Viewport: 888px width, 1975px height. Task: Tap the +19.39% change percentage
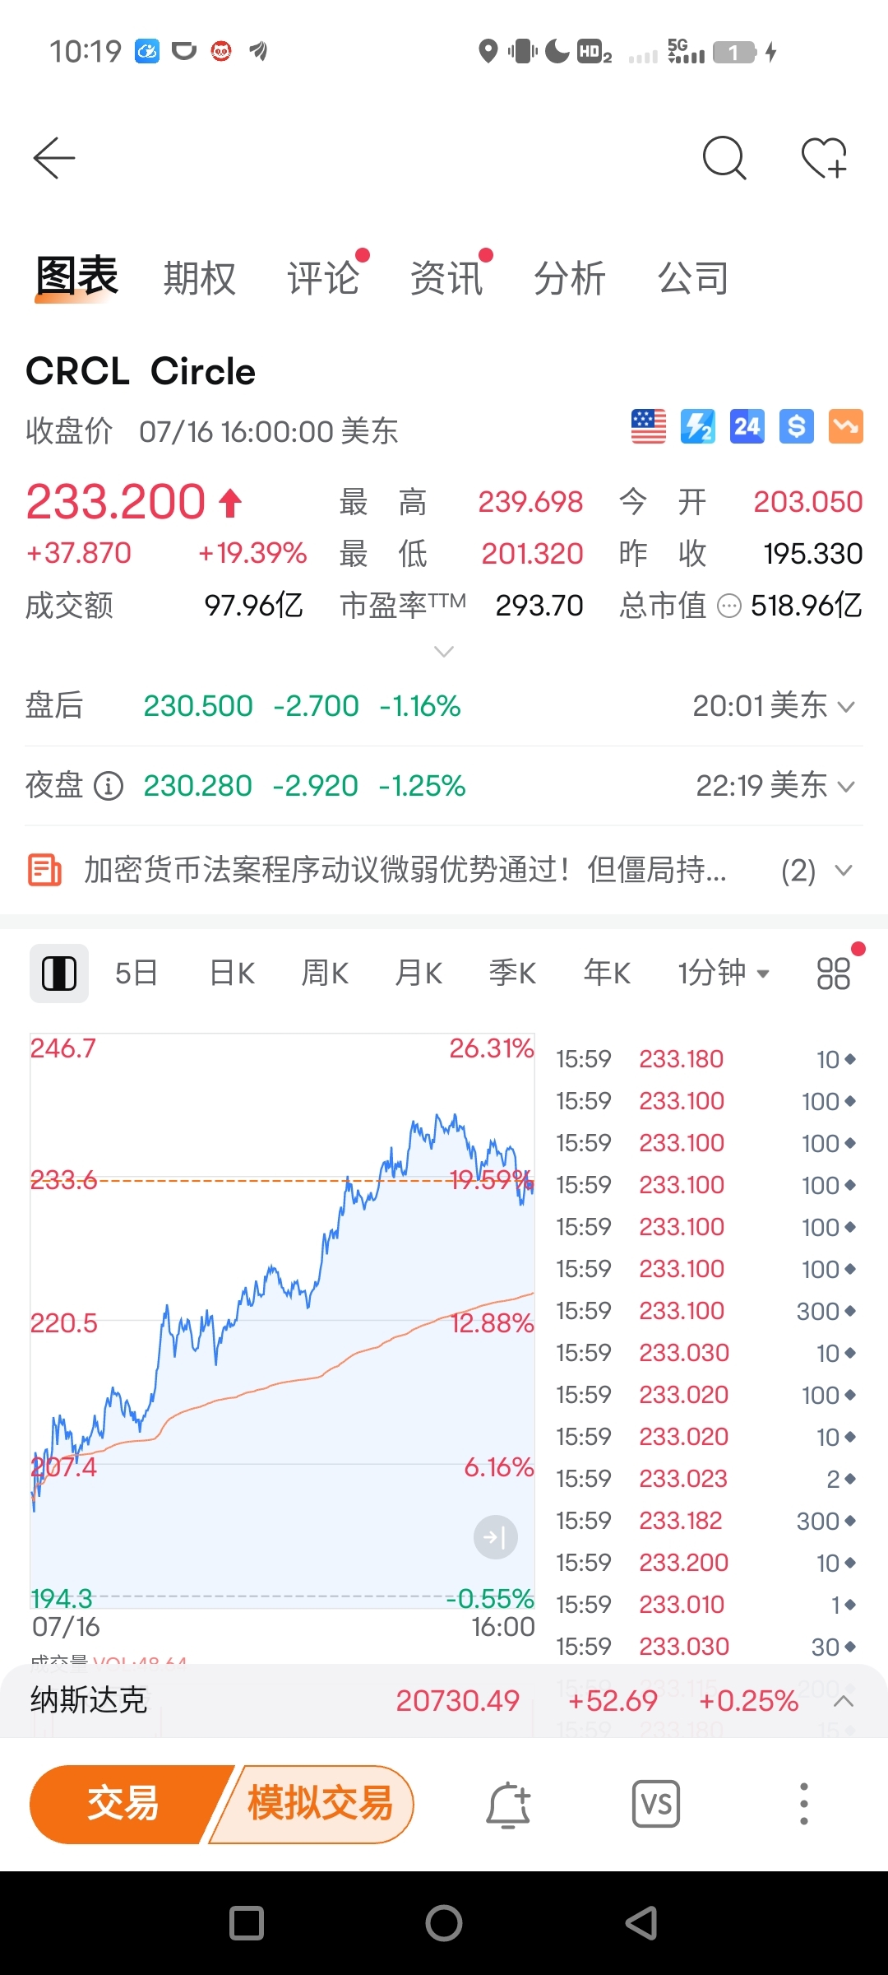252,553
